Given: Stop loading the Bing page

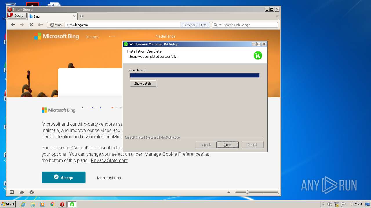Looking at the screenshot, I should click(x=31, y=25).
